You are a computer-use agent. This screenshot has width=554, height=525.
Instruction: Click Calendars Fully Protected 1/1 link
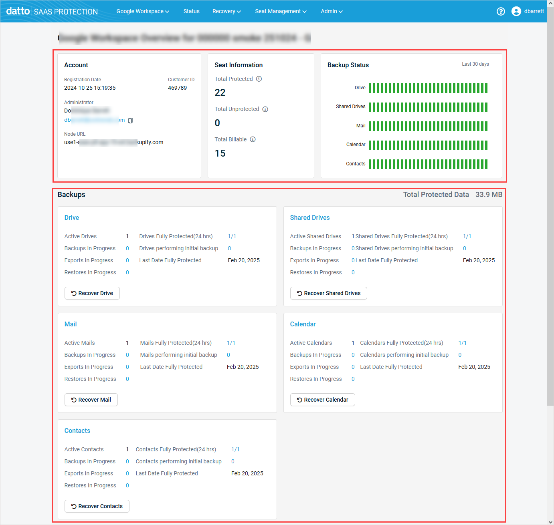[x=463, y=343]
